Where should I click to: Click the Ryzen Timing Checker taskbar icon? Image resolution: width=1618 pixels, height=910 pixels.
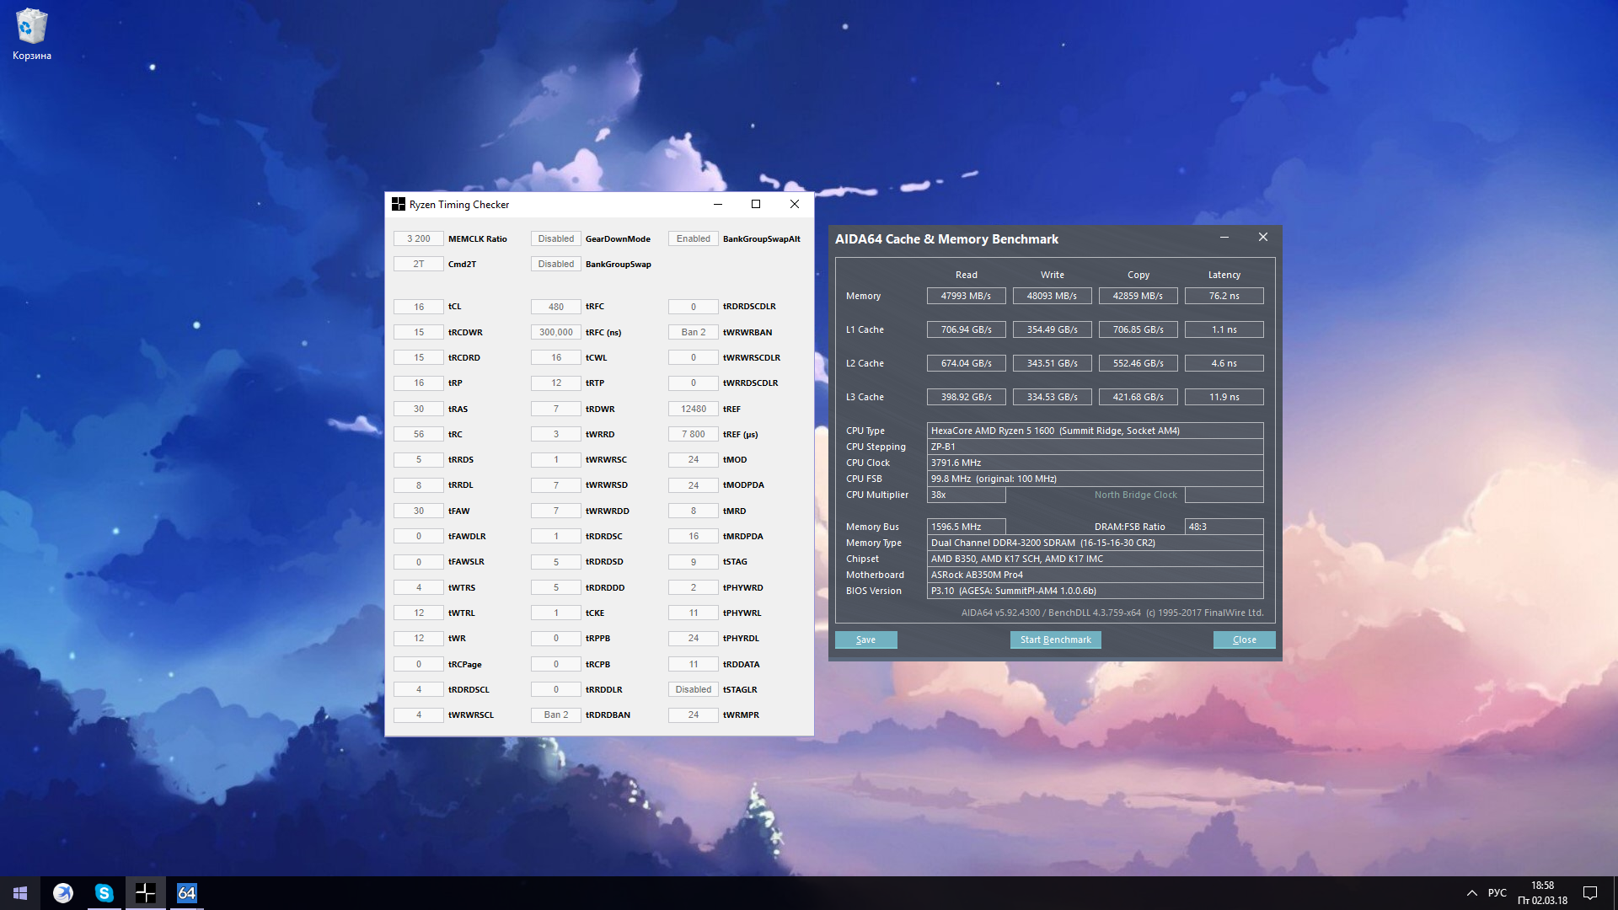(x=145, y=892)
